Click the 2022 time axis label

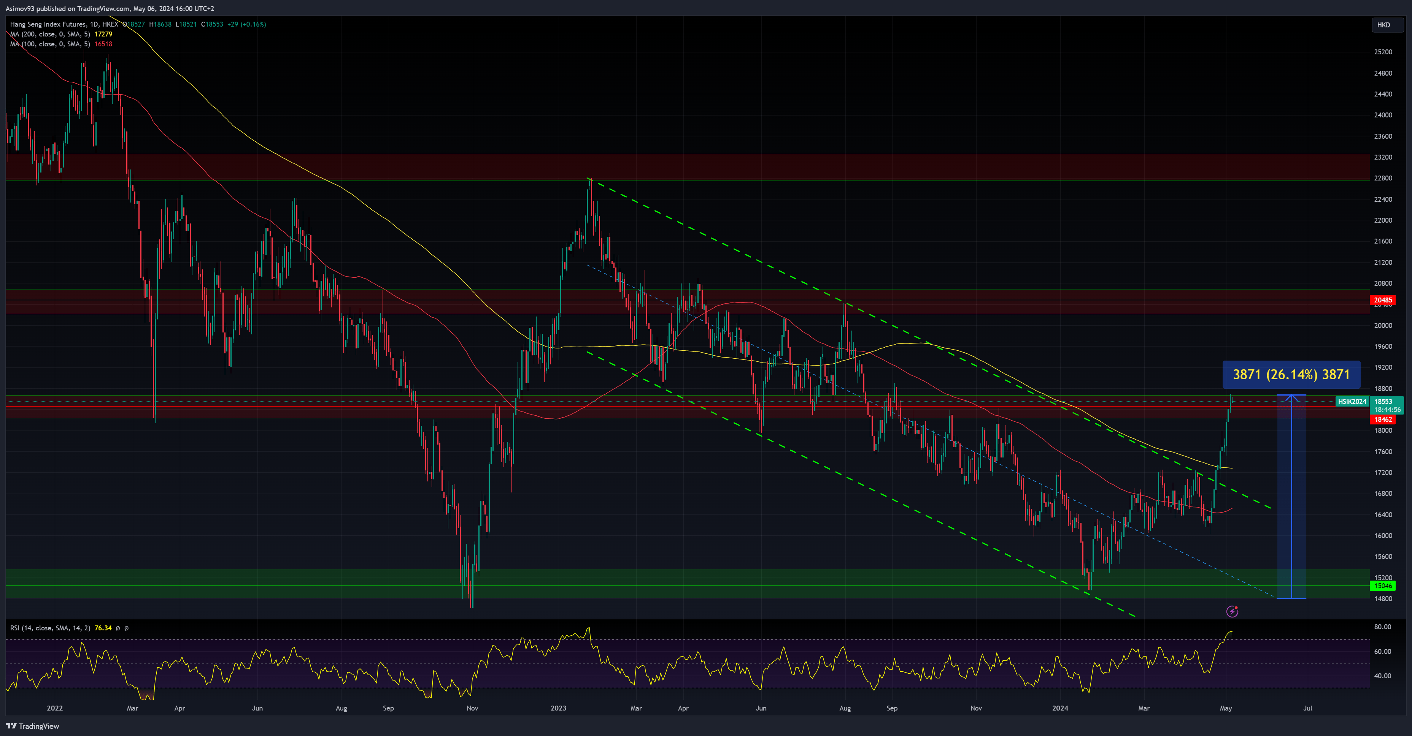pos(55,708)
